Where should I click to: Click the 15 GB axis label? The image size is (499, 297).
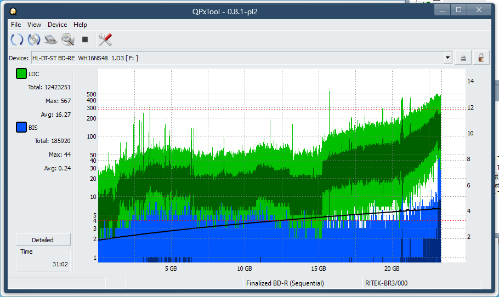pyautogui.click(x=318, y=269)
